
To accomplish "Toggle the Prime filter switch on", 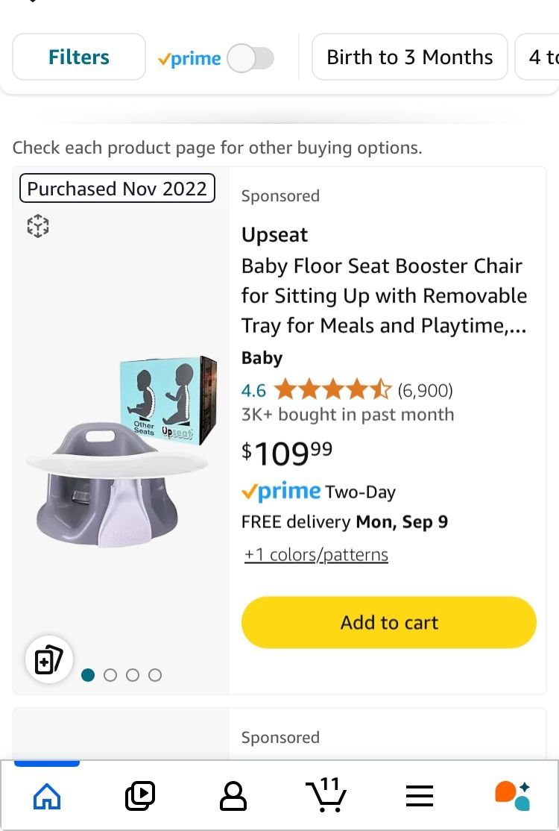I will 251,57.
